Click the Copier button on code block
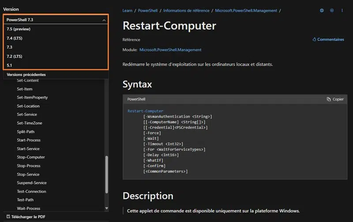The height and width of the screenshot is (222, 353). pos(335,99)
